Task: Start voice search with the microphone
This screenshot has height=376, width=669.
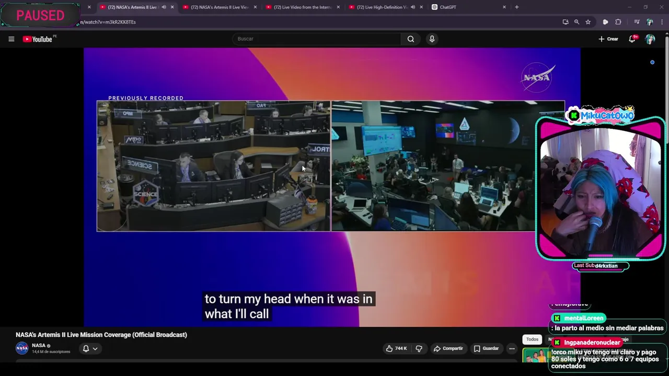Action: click(x=432, y=39)
